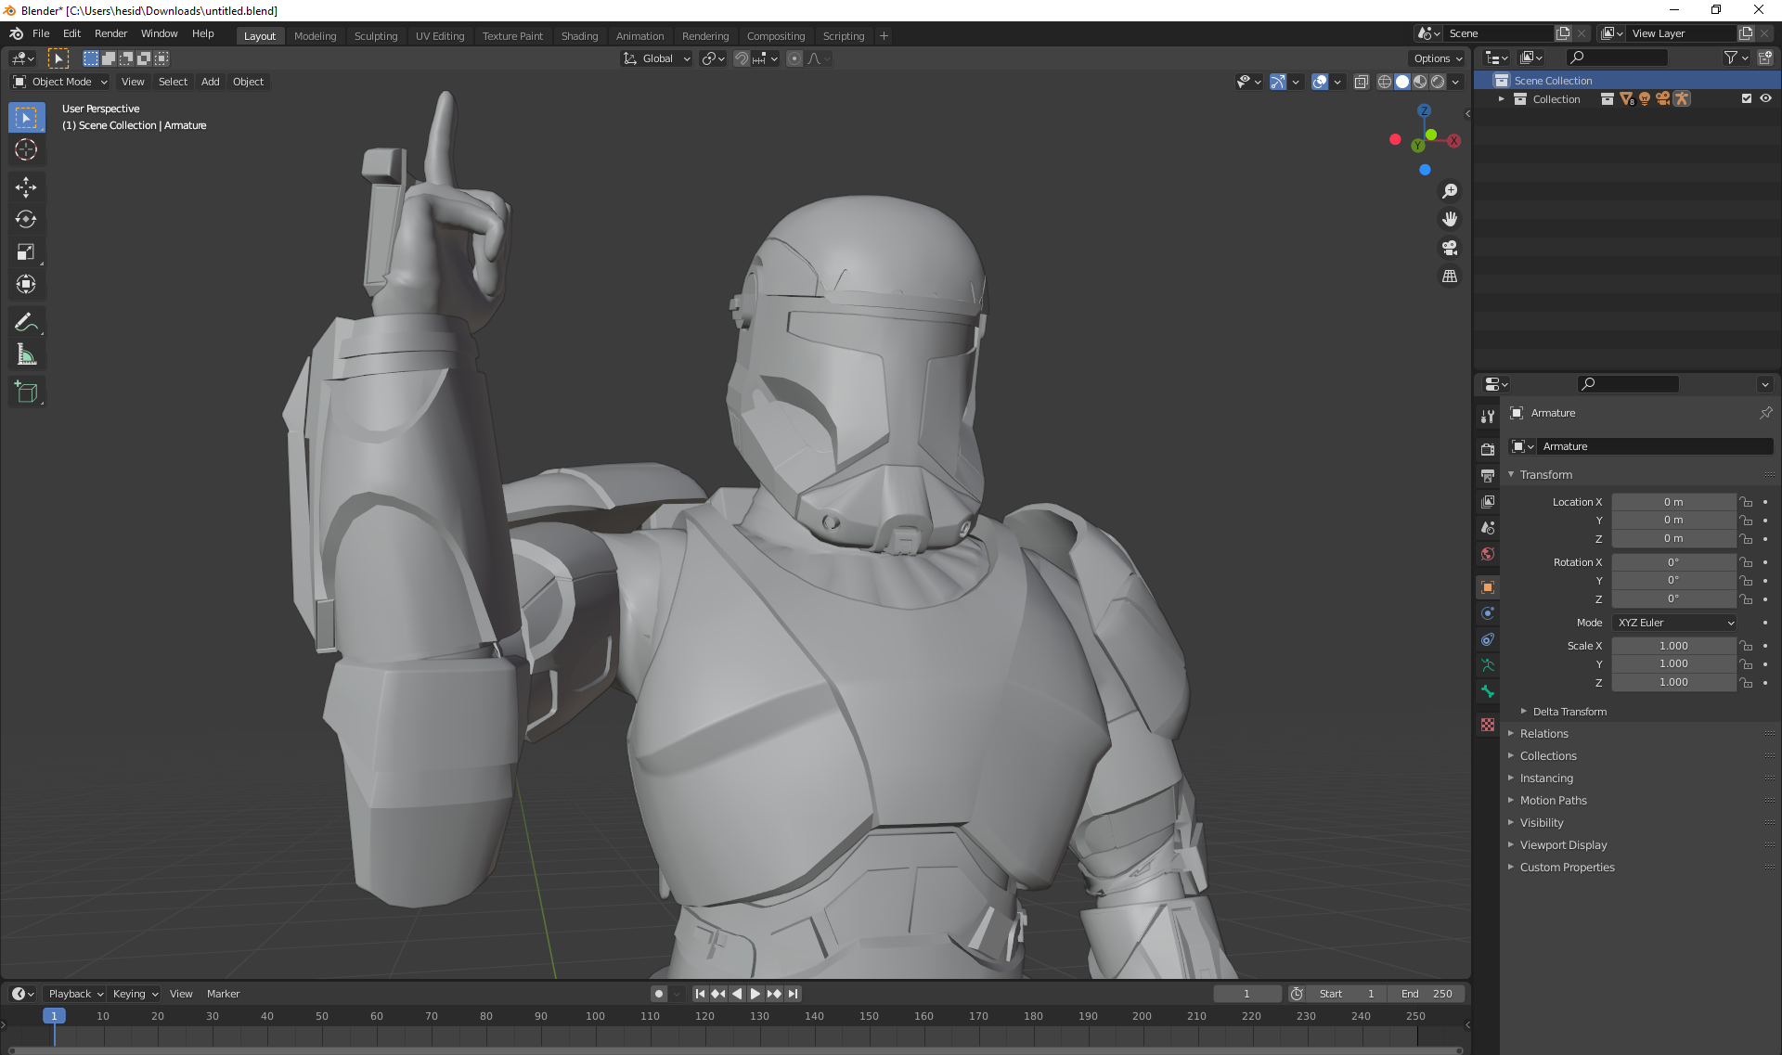Image resolution: width=1782 pixels, height=1055 pixels.
Task: Expand the Delta Transform section
Action: (x=1569, y=712)
